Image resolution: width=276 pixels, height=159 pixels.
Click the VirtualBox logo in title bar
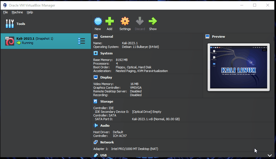point(5,5)
